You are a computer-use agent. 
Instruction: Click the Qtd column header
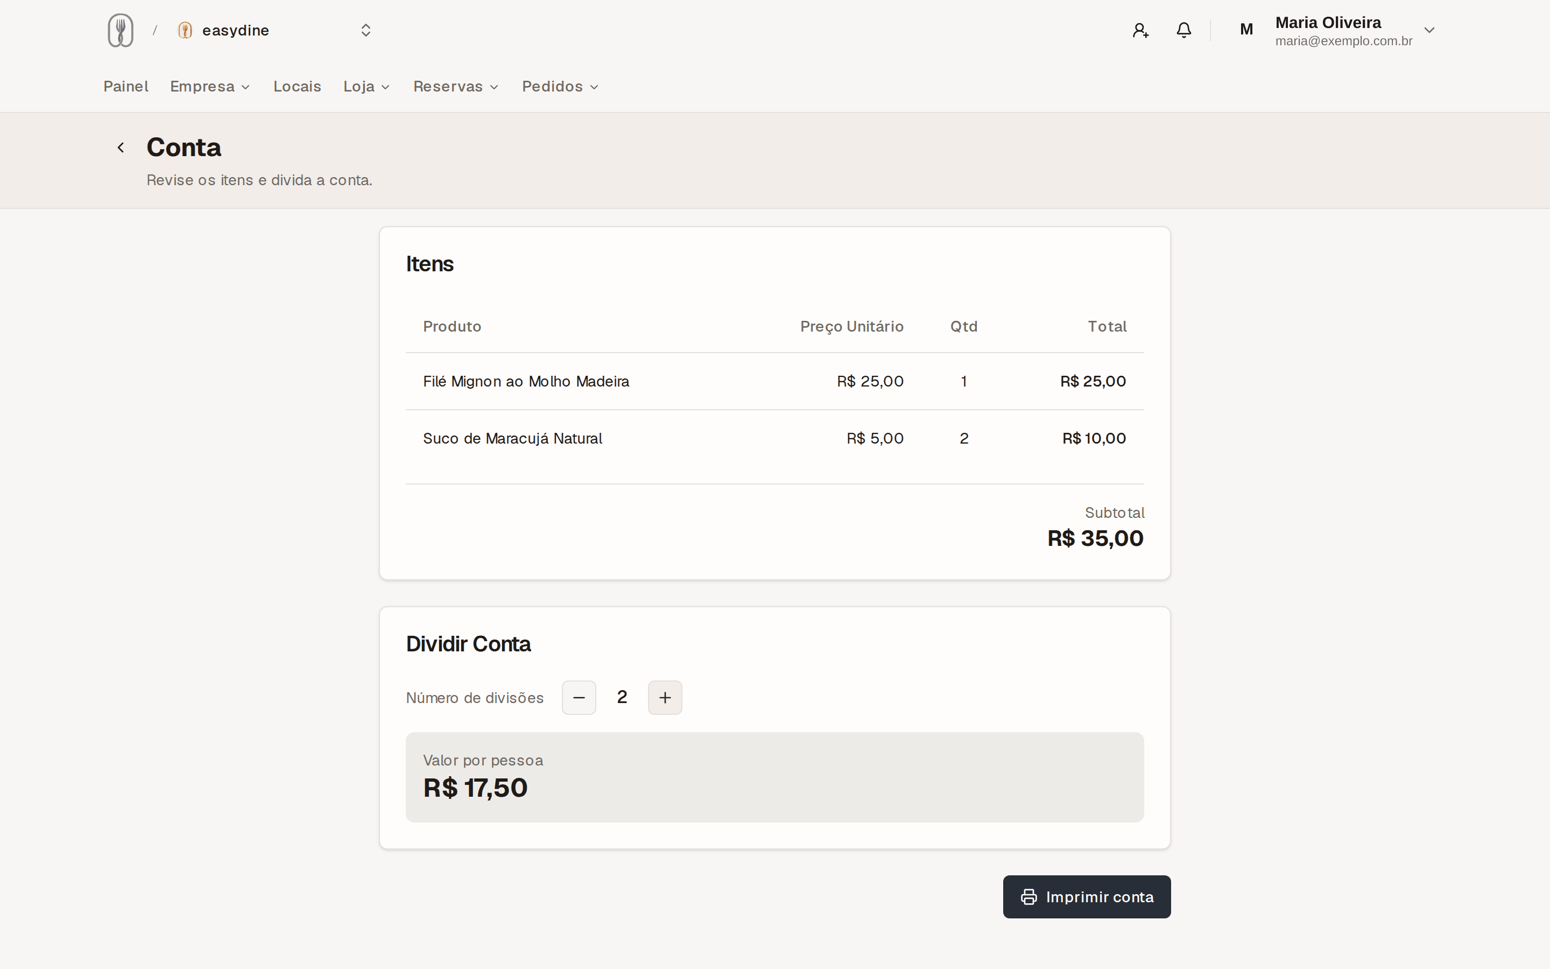pos(964,326)
